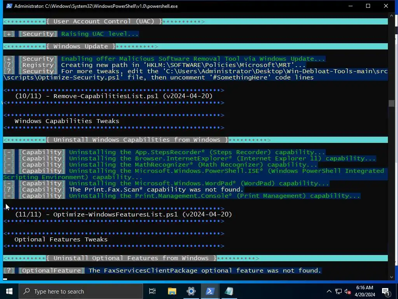Click the PowerShell icon in the title bar
The height and width of the screenshot is (299, 398).
point(9,6)
